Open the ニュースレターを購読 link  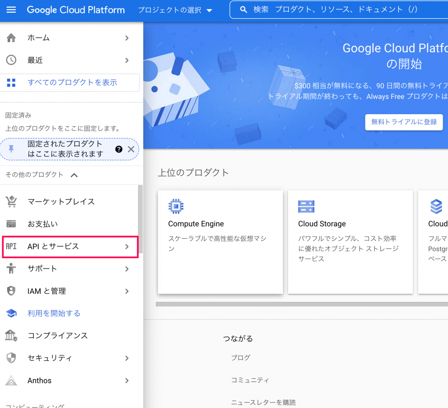(263, 402)
